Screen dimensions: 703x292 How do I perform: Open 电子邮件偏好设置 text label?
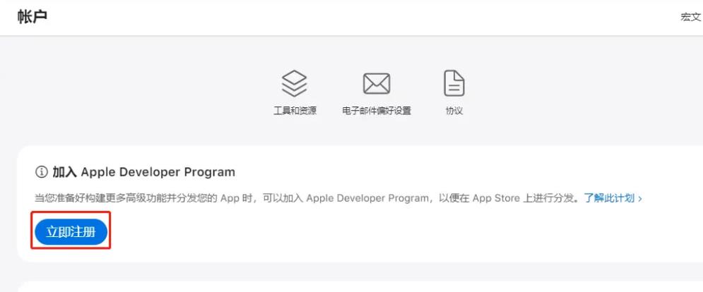click(377, 111)
